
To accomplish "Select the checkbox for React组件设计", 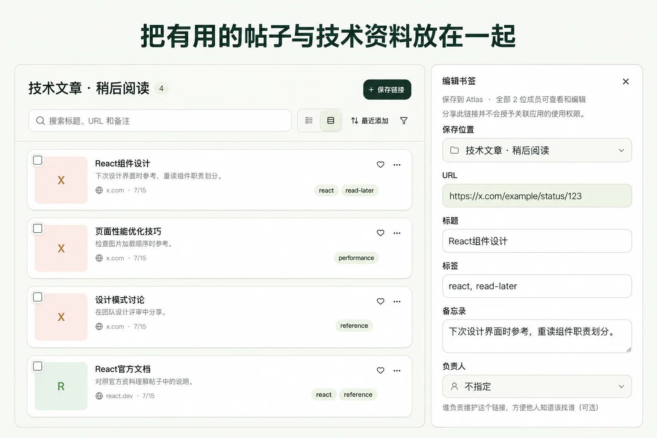I will tap(38, 160).
